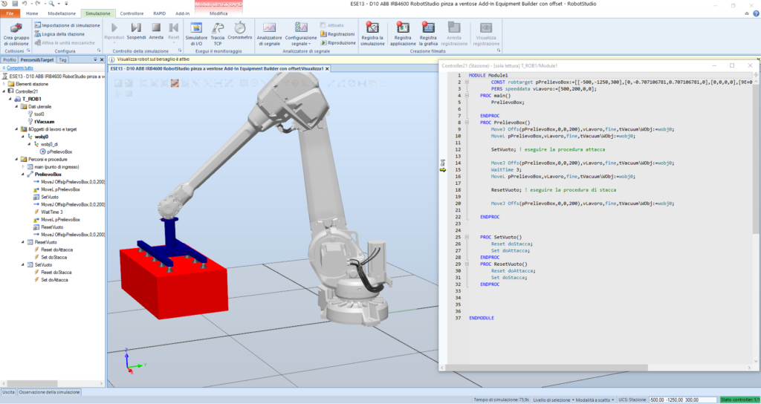Switch to the Add-In tab
761x404 pixels.
(183, 13)
